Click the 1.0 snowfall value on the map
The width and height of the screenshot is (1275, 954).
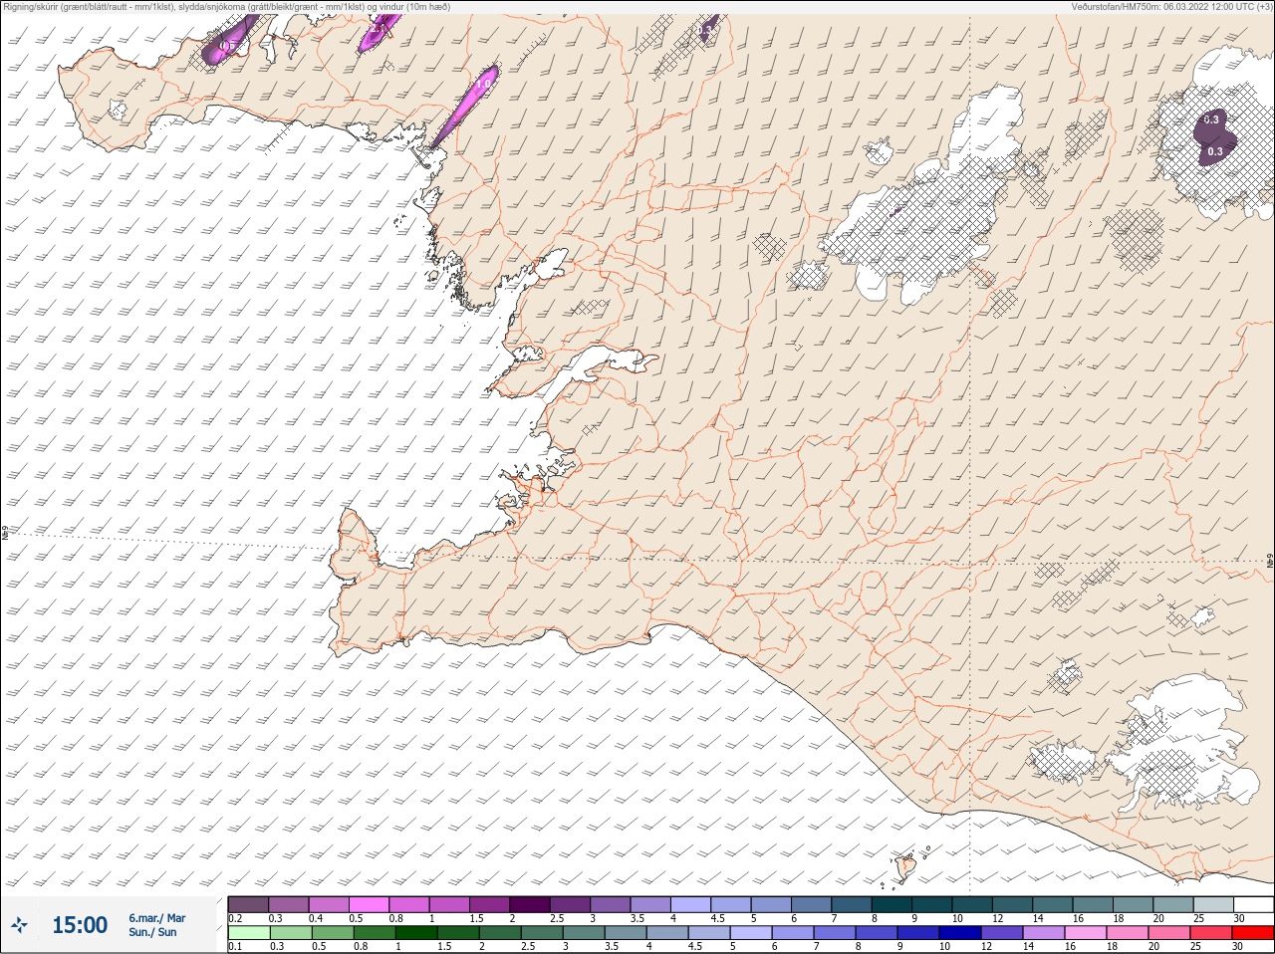click(482, 85)
